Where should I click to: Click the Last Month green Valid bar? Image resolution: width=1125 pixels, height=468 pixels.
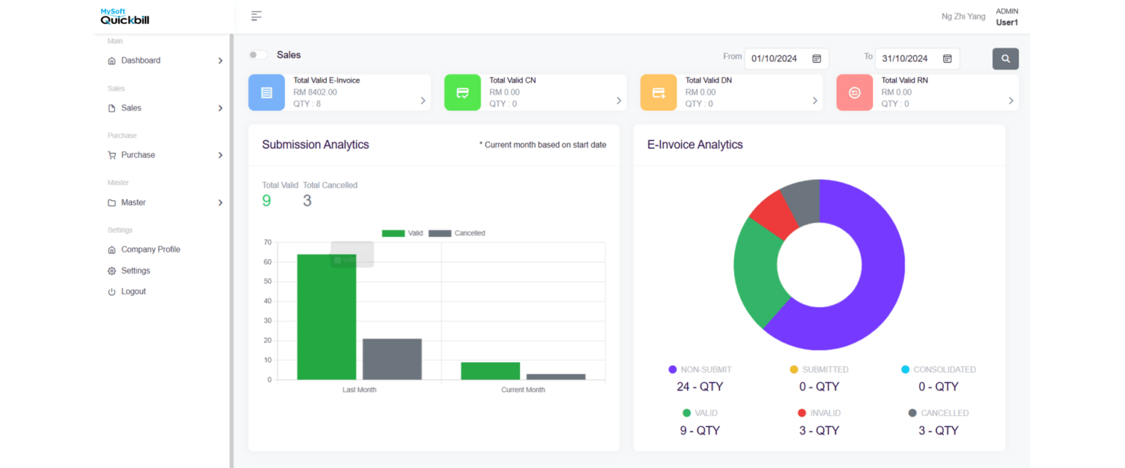(327, 317)
